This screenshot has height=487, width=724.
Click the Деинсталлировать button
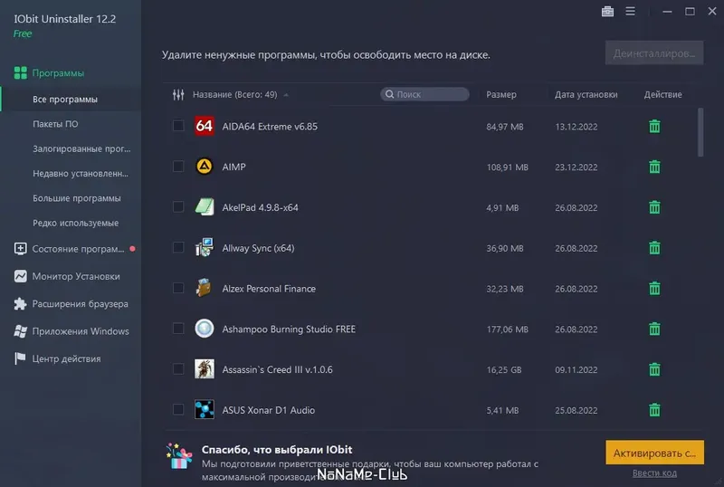[x=654, y=53]
